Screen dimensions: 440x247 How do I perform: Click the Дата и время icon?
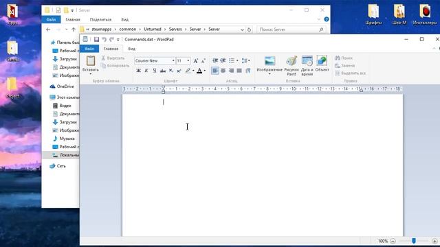coord(307,61)
